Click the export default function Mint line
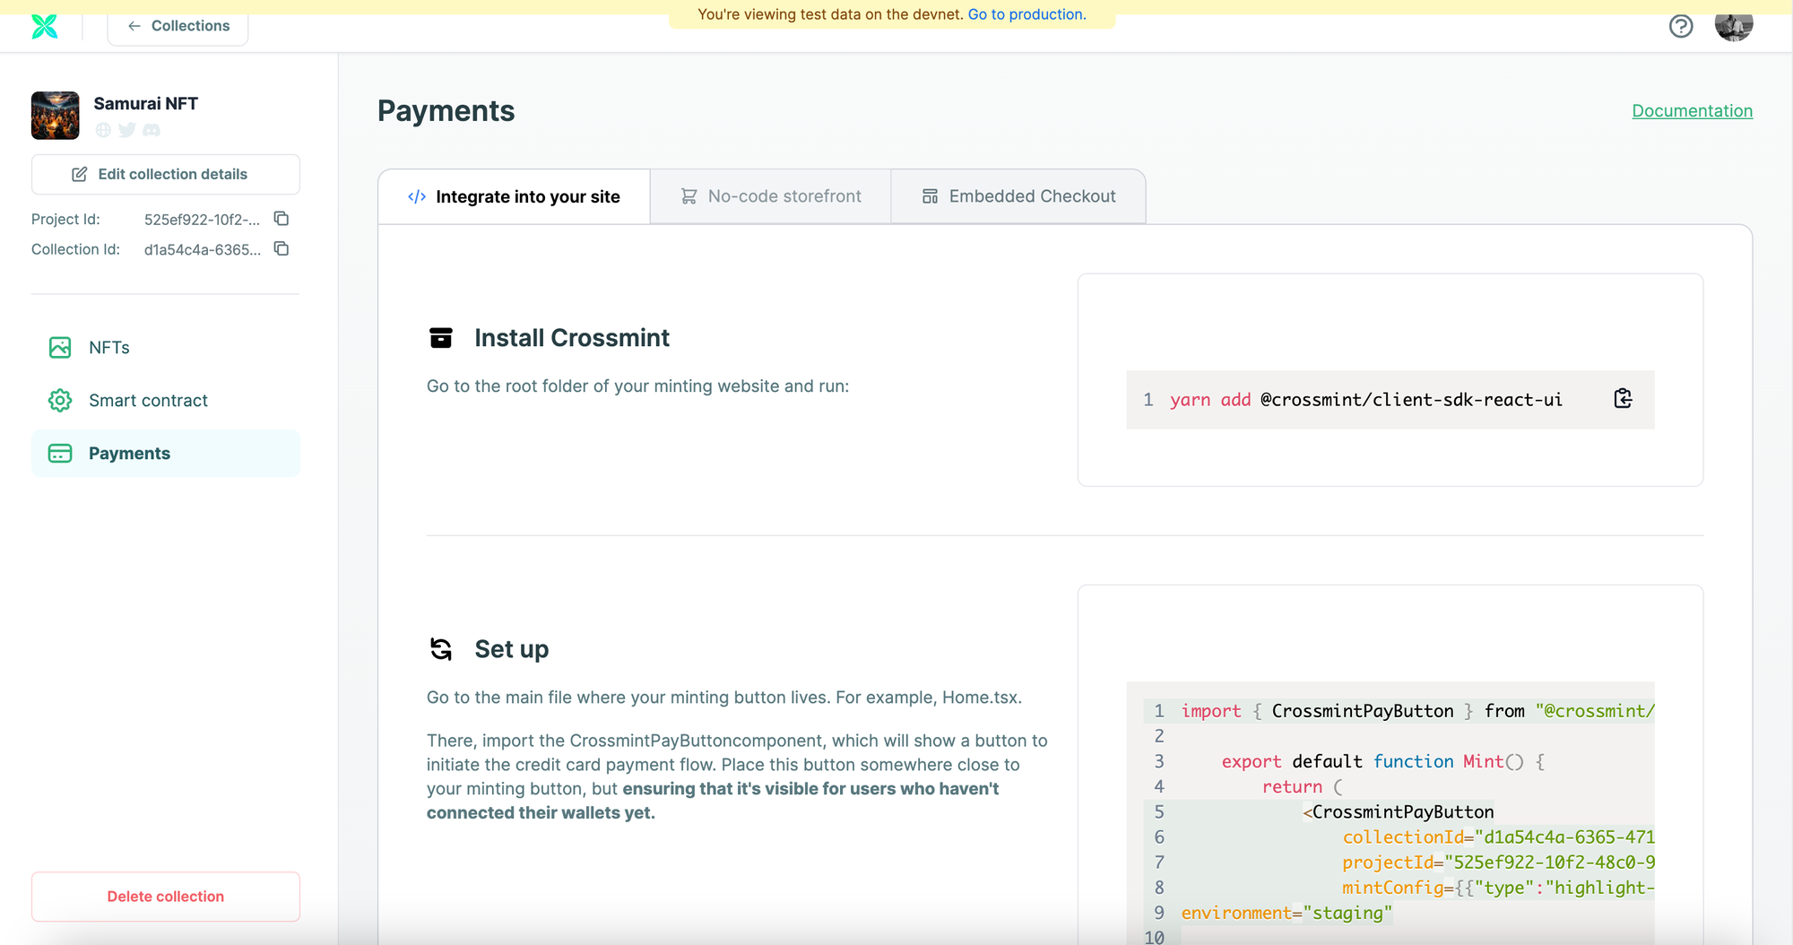The image size is (1793, 945). click(1383, 761)
